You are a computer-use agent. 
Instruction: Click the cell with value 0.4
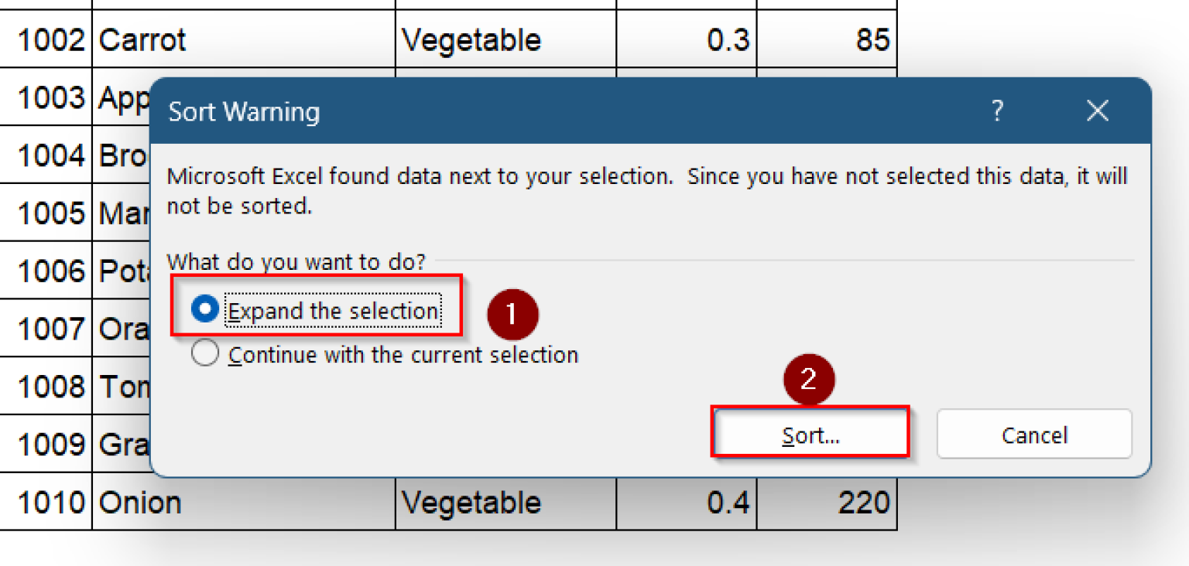pyautogui.click(x=685, y=503)
